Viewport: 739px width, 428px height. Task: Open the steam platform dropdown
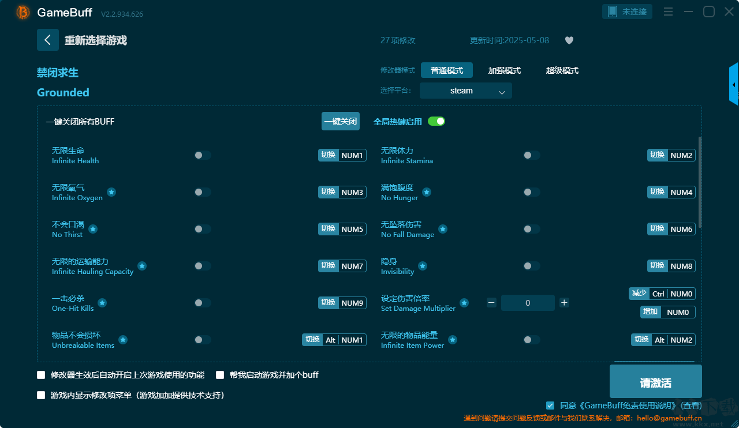pos(466,91)
